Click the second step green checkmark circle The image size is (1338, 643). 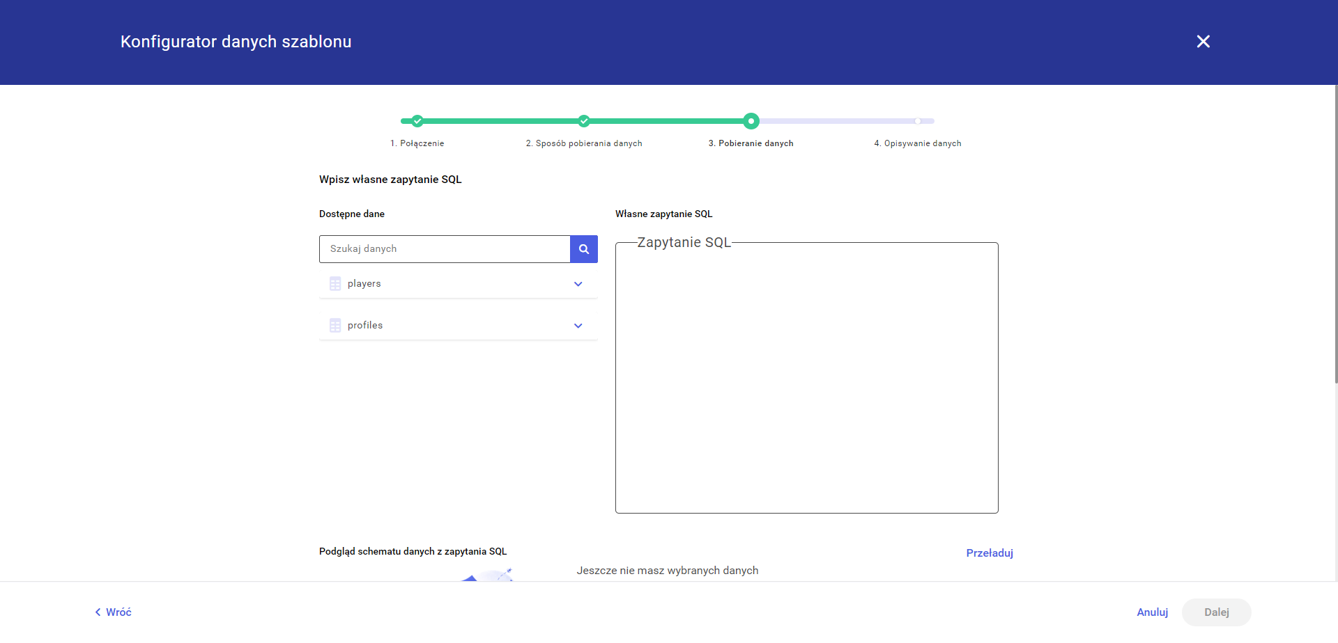tap(584, 121)
